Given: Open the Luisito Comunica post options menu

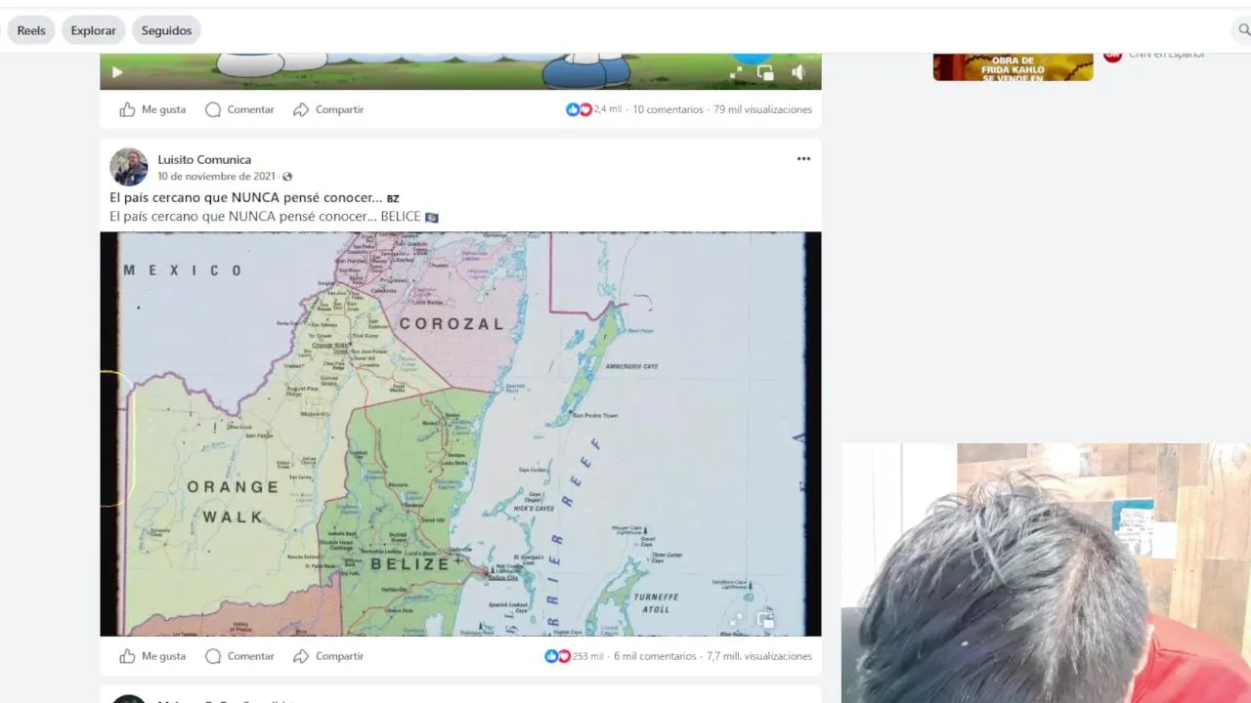Looking at the screenshot, I should pyautogui.click(x=803, y=159).
